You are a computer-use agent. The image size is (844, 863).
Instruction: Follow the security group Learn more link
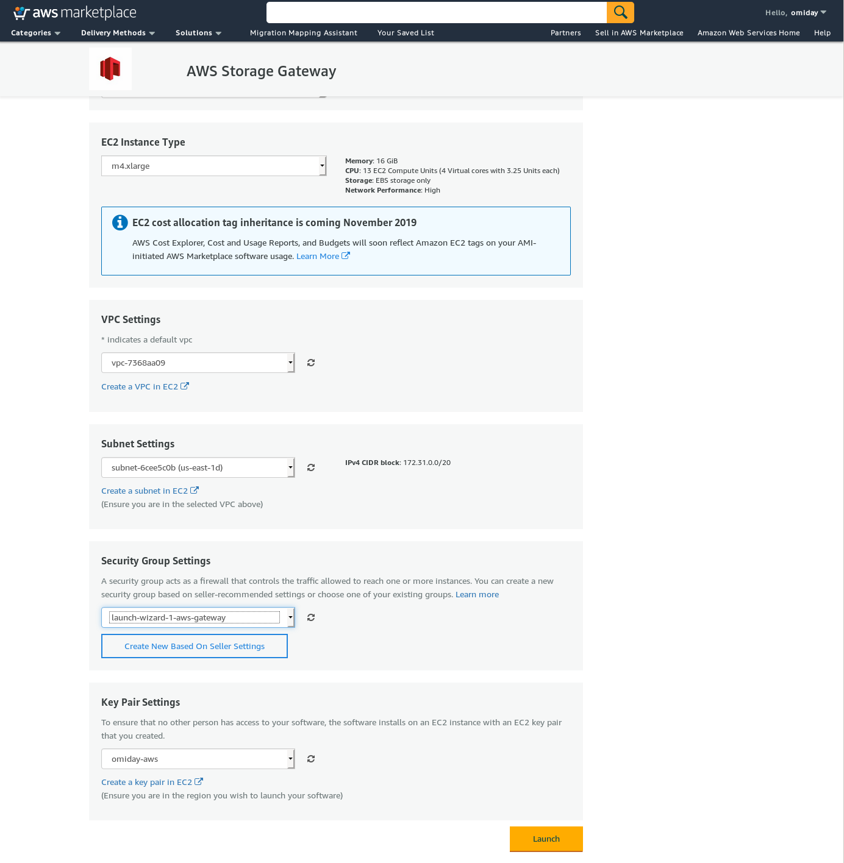point(477,594)
